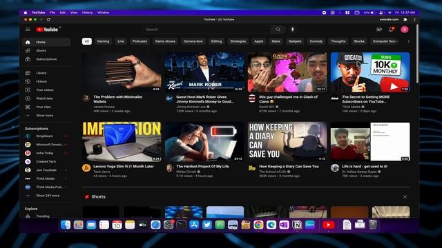
Task: Click the Search input field
Action: [206, 29]
